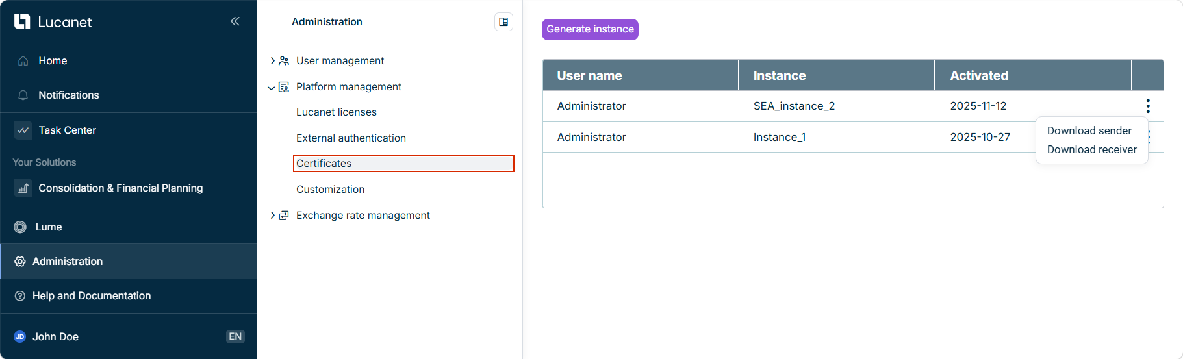Image resolution: width=1183 pixels, height=359 pixels.
Task: Click John Doe user name
Action: tap(55, 336)
